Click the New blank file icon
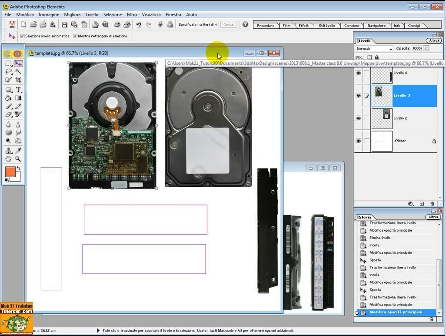The width and height of the screenshot is (446, 336). click(23, 25)
